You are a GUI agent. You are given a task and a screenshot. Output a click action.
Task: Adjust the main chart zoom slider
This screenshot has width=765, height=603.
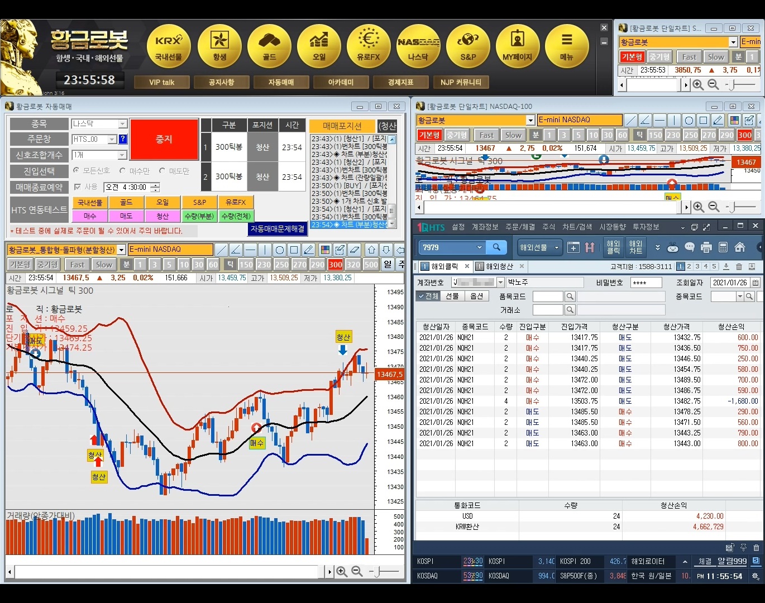384,572
